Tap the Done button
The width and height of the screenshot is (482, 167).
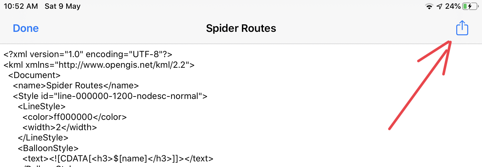(x=26, y=28)
